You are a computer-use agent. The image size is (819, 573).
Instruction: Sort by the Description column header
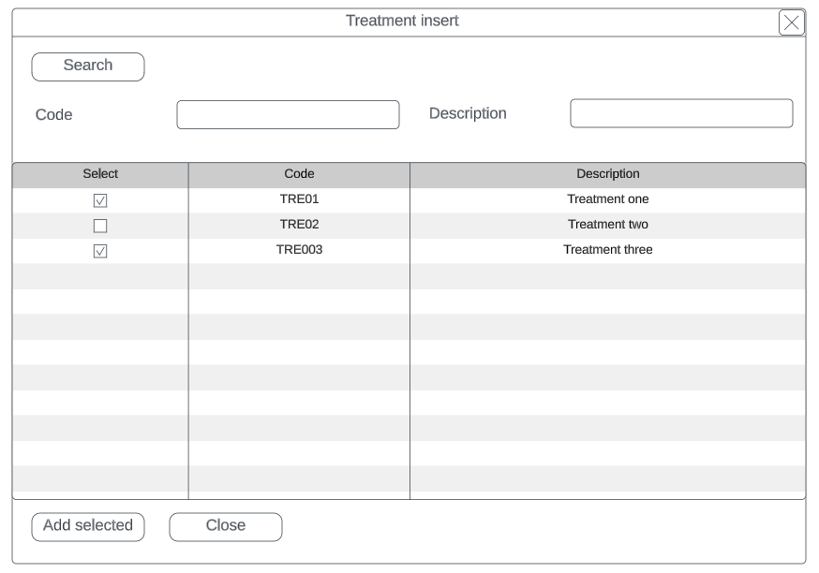tap(607, 174)
